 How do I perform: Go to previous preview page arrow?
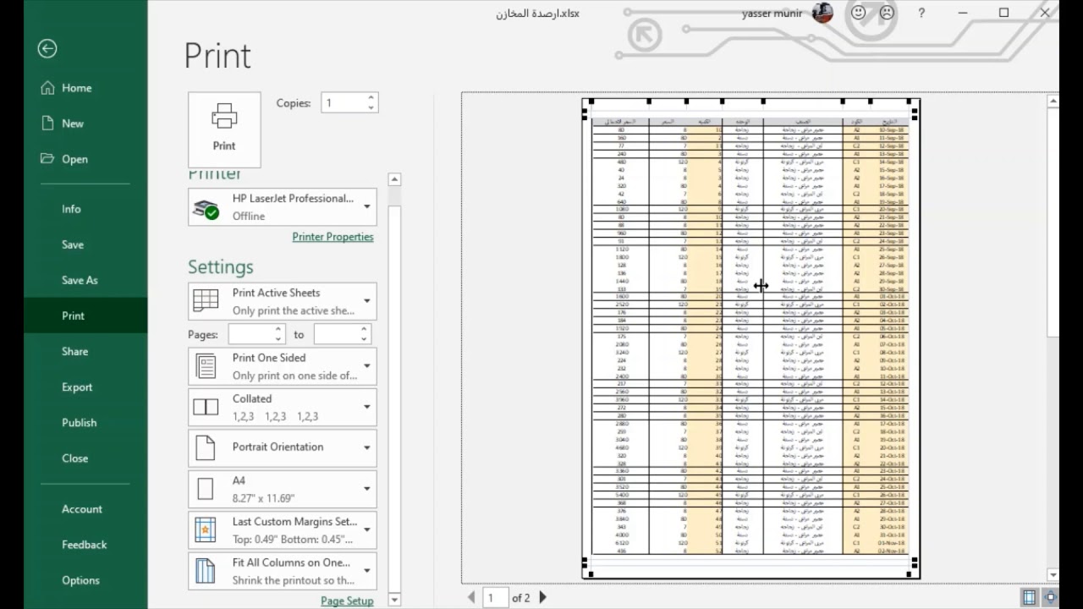(x=471, y=597)
